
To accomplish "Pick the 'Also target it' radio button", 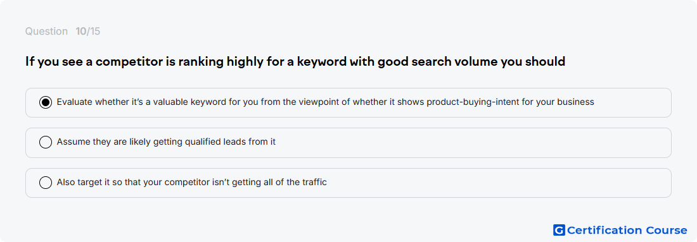I will coord(46,183).
